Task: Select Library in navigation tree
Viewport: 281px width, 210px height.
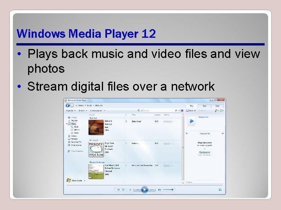Action: click(72, 117)
